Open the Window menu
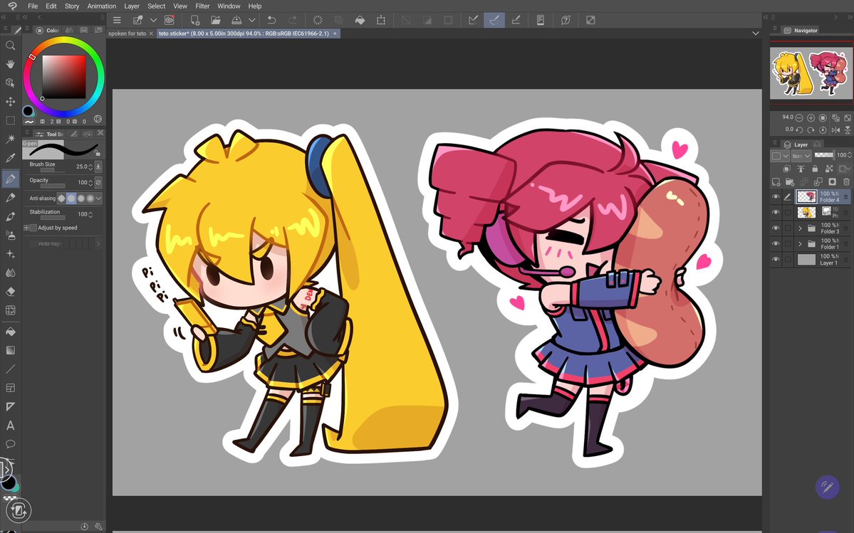Image resolution: width=854 pixels, height=533 pixels. click(x=229, y=6)
